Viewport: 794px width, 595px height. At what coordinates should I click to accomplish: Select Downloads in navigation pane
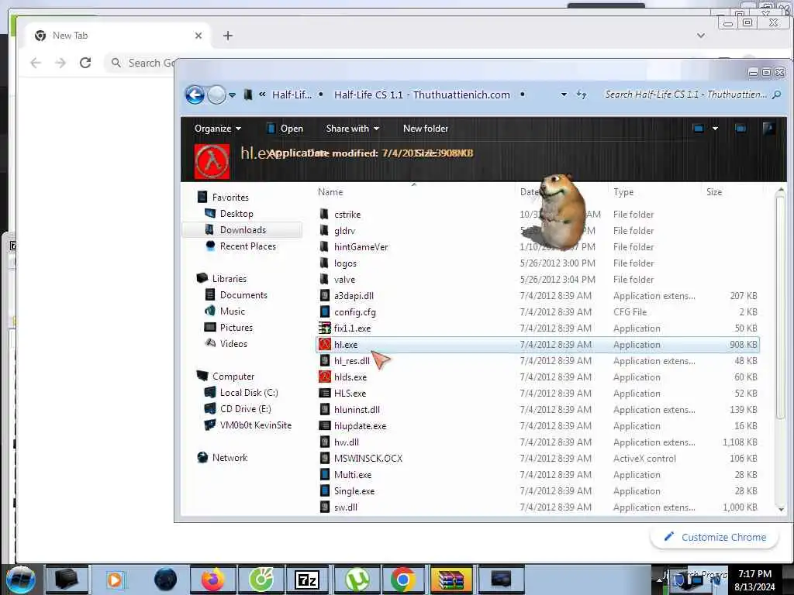(x=242, y=229)
